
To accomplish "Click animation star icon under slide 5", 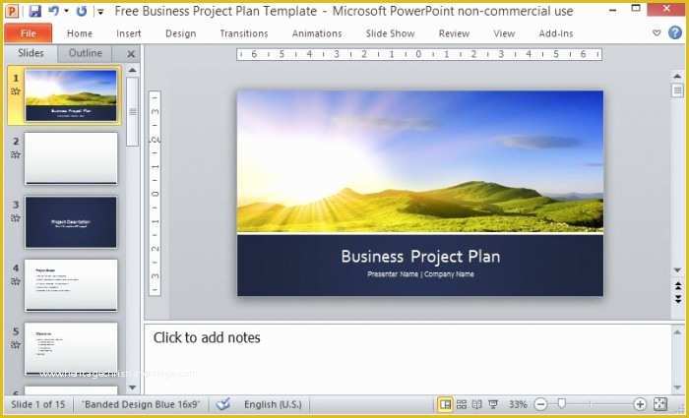I will (16, 344).
